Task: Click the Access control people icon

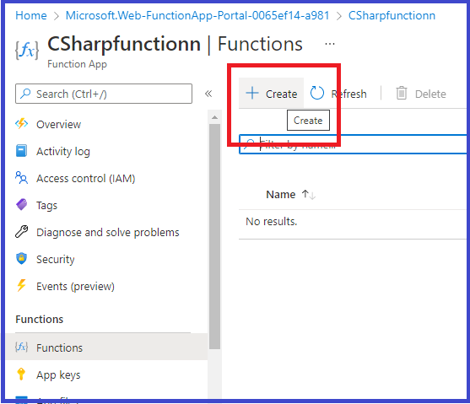Action: point(21,177)
